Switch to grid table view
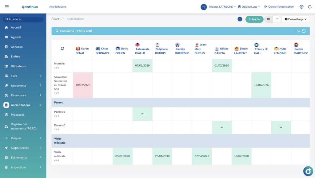Screen dimensions: 315x178 pyautogui.click(x=269, y=19)
